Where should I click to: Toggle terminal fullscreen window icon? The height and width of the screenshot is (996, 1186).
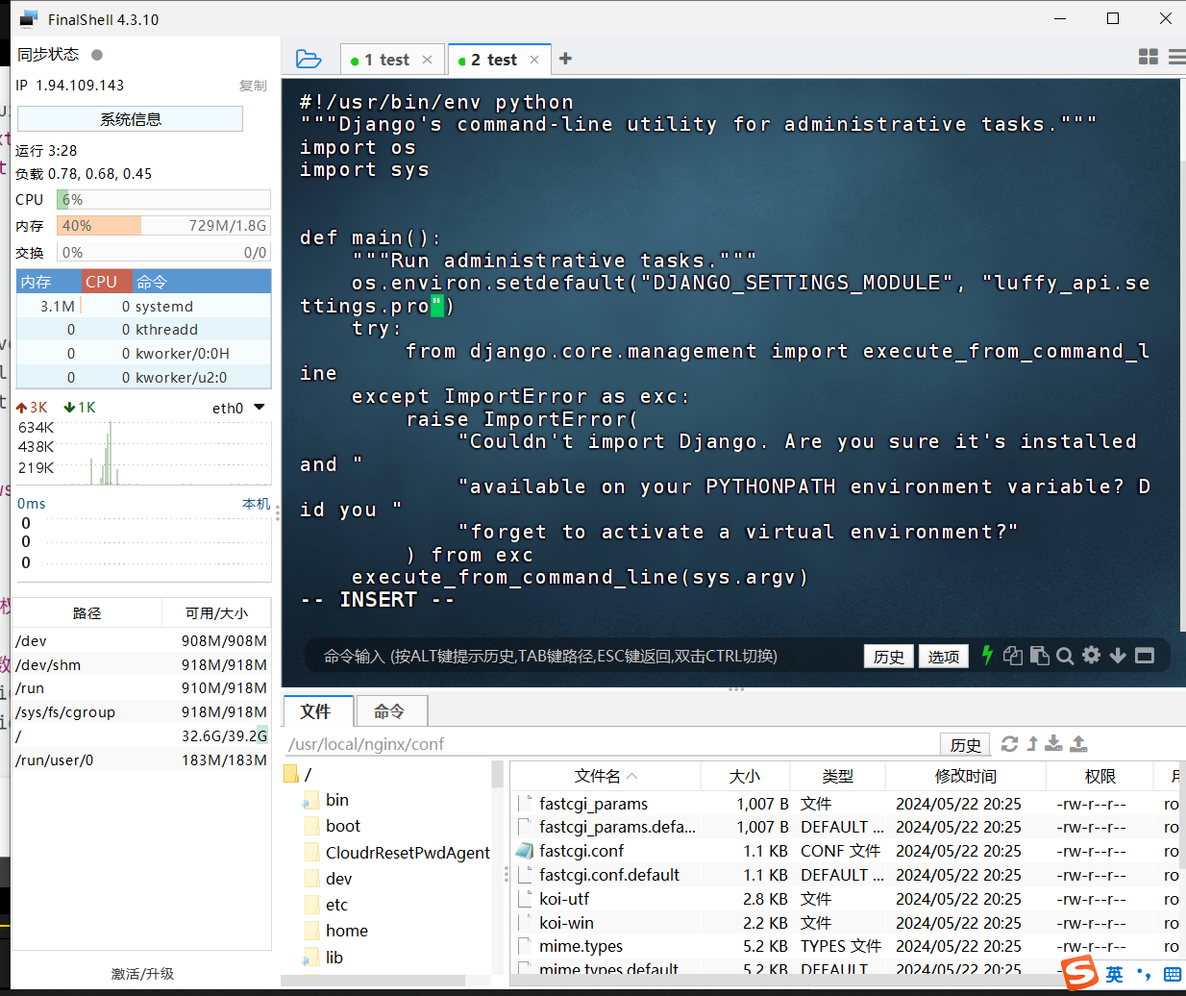[1145, 656]
